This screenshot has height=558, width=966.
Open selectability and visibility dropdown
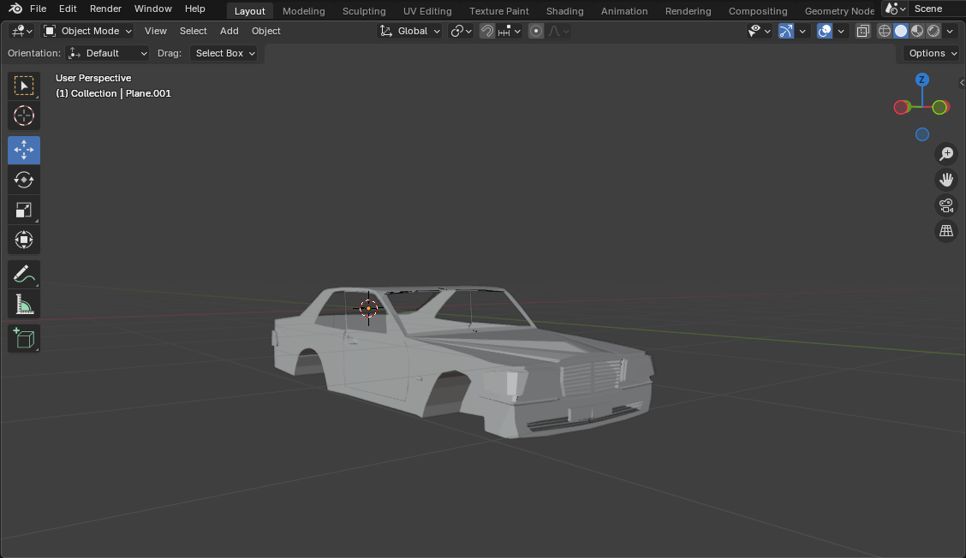click(x=759, y=31)
